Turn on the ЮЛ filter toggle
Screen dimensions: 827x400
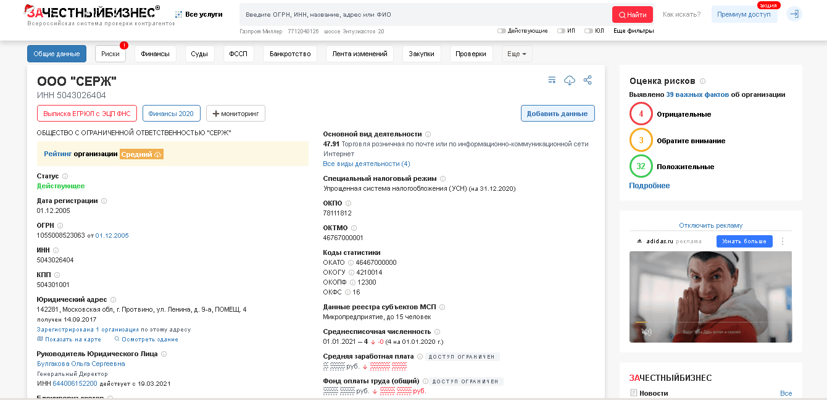pyautogui.click(x=589, y=31)
